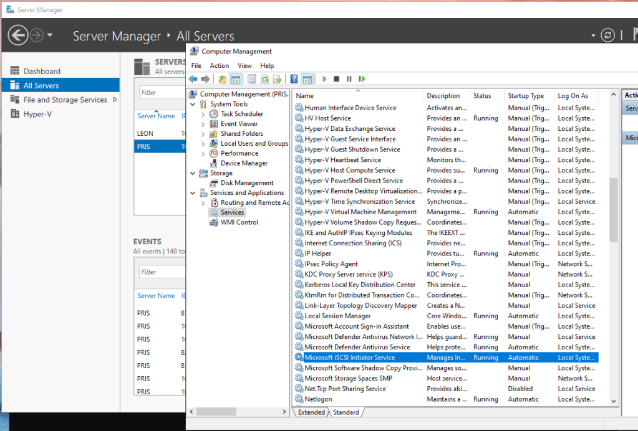Toggle Show/Hide Action Pane toolbar button

pos(307,79)
